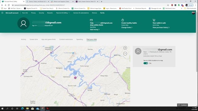Zoom out on the map
The height and width of the screenshot is (111, 198).
125,54
